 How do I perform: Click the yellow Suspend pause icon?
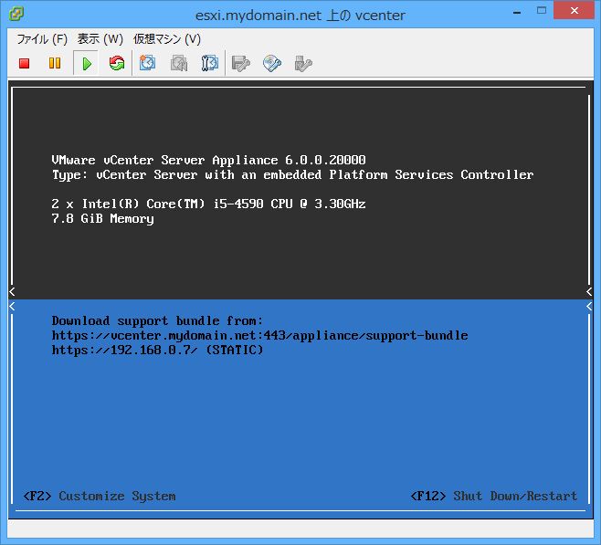tap(55, 63)
